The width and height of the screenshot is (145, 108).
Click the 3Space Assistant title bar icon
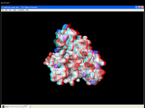2,7
